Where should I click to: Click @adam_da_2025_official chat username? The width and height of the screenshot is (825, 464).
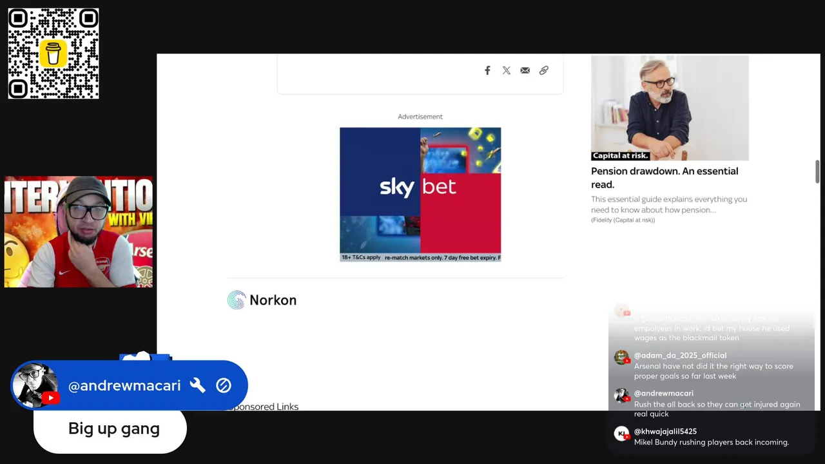point(680,355)
